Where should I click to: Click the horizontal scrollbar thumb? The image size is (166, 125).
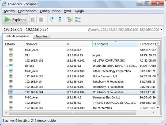[72, 112]
